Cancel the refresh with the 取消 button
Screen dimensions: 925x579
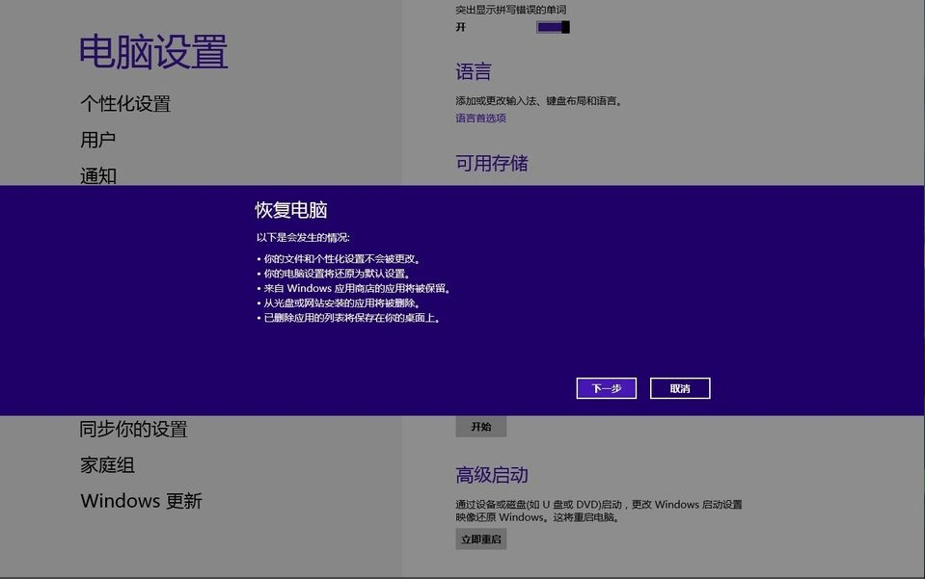click(680, 388)
